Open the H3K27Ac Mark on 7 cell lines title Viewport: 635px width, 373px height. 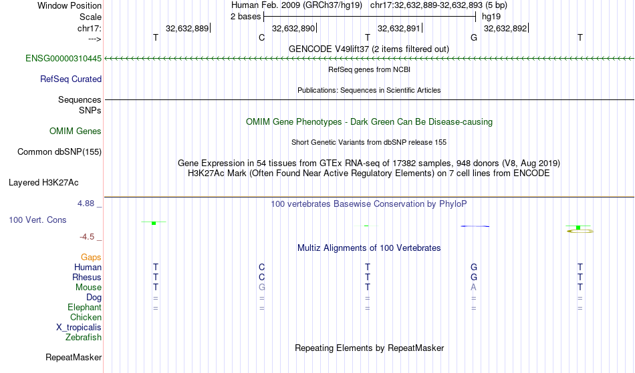(x=369, y=173)
